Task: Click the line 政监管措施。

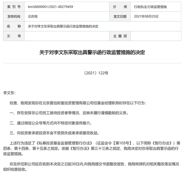Action: (x=13, y=154)
